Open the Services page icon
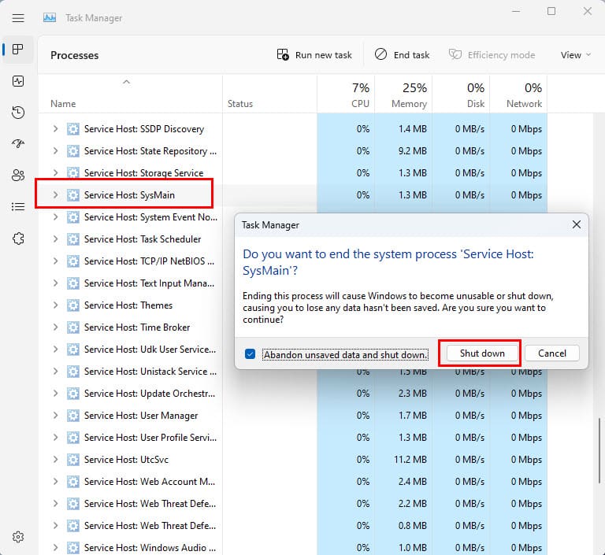This screenshot has width=605, height=555. coord(18,239)
